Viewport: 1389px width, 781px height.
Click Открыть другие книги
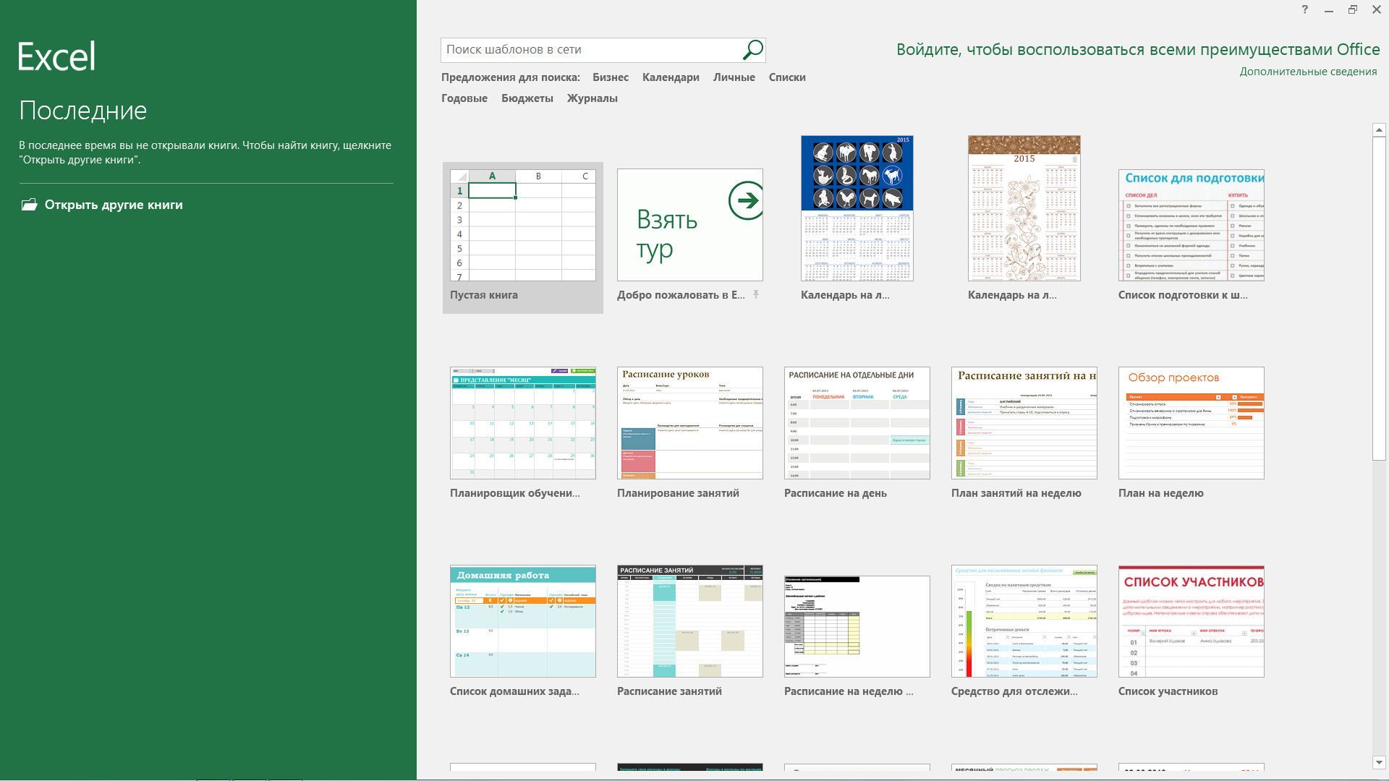point(114,205)
